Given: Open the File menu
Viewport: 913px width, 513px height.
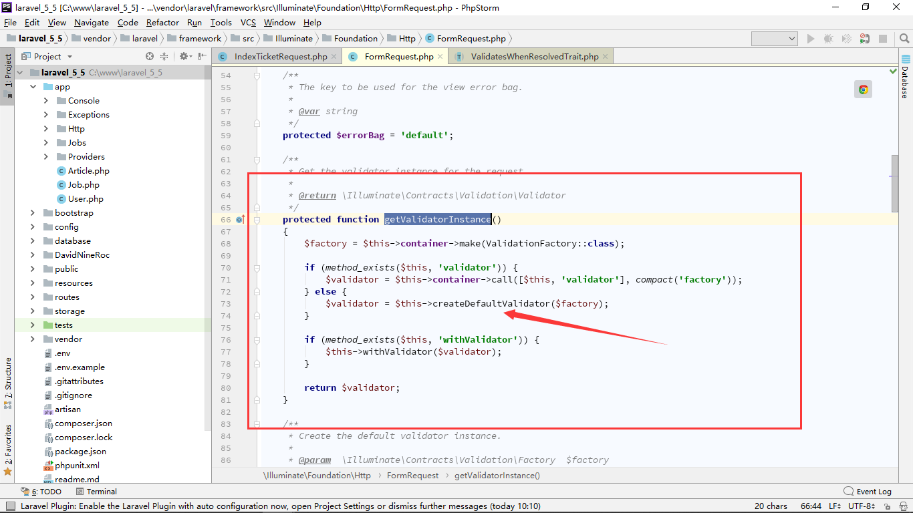Looking at the screenshot, I should point(10,22).
